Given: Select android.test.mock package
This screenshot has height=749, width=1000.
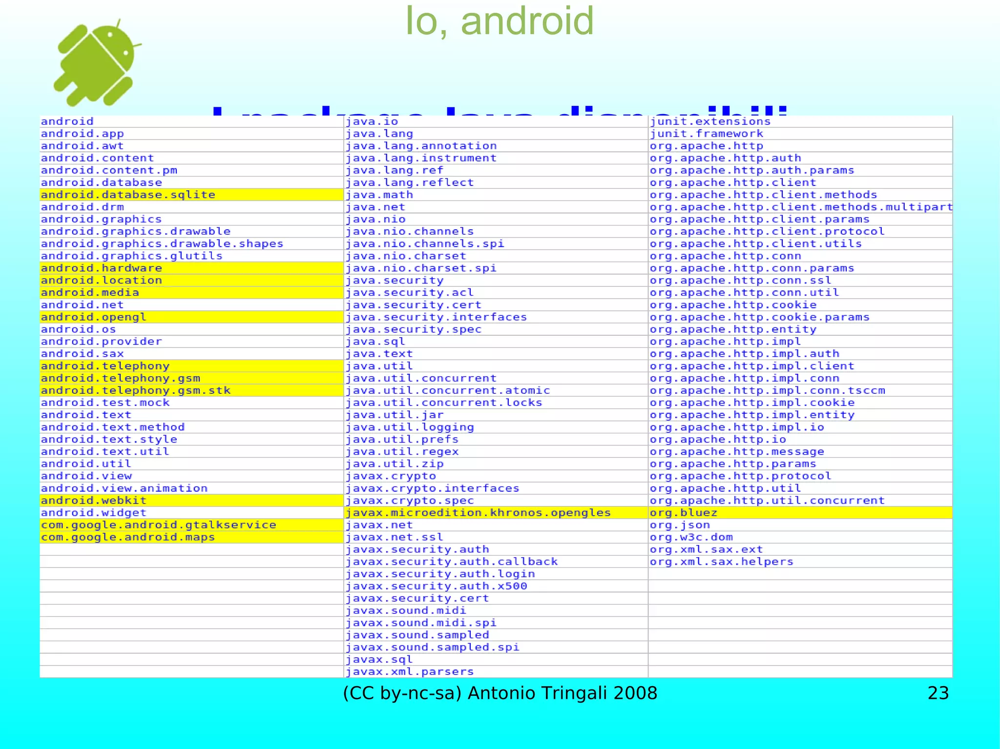Looking at the screenshot, I should [x=192, y=403].
